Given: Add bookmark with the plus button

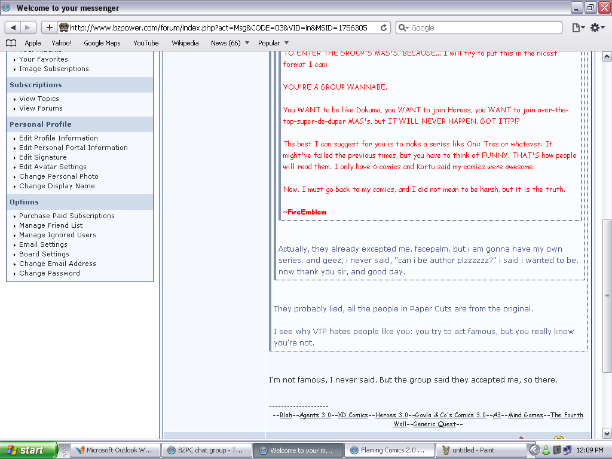Looking at the screenshot, I should pyautogui.click(x=49, y=27).
